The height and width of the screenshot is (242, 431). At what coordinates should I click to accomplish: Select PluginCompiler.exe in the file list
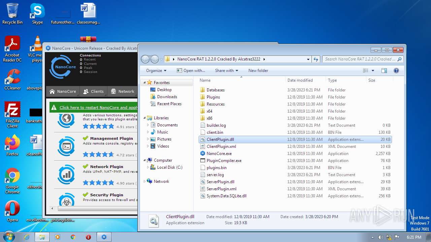tap(224, 161)
